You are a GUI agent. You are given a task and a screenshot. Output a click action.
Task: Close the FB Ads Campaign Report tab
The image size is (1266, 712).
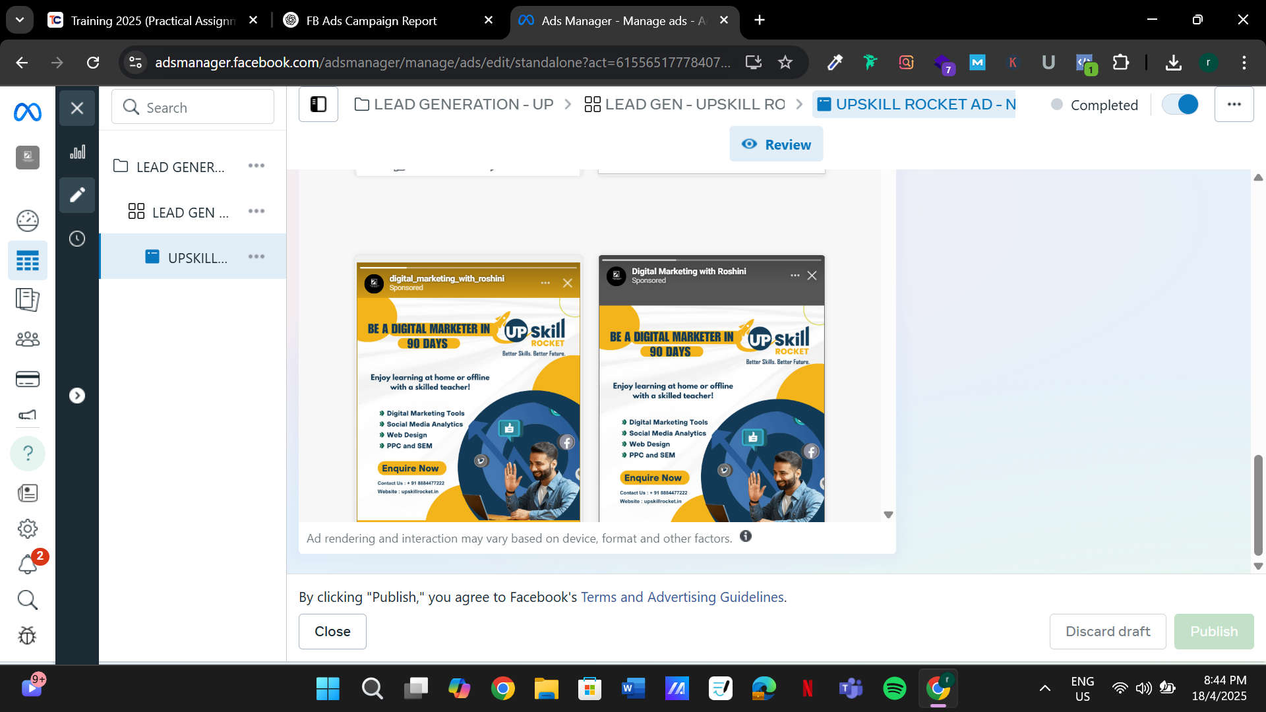click(489, 20)
